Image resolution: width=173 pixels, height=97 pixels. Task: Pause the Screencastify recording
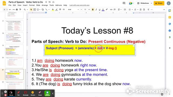[x=5, y=92]
